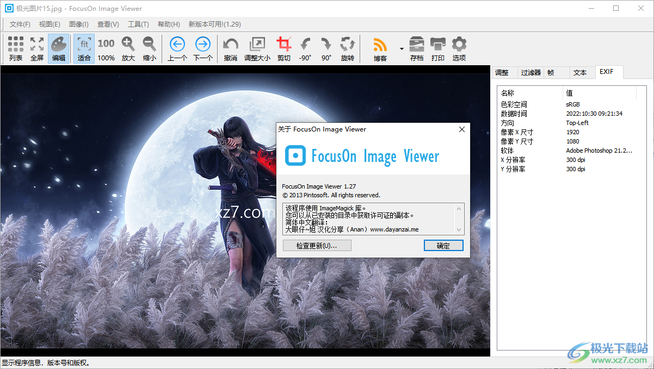The width and height of the screenshot is (654, 369).
Task: Click the Top-Left value cell
Action: point(577,123)
